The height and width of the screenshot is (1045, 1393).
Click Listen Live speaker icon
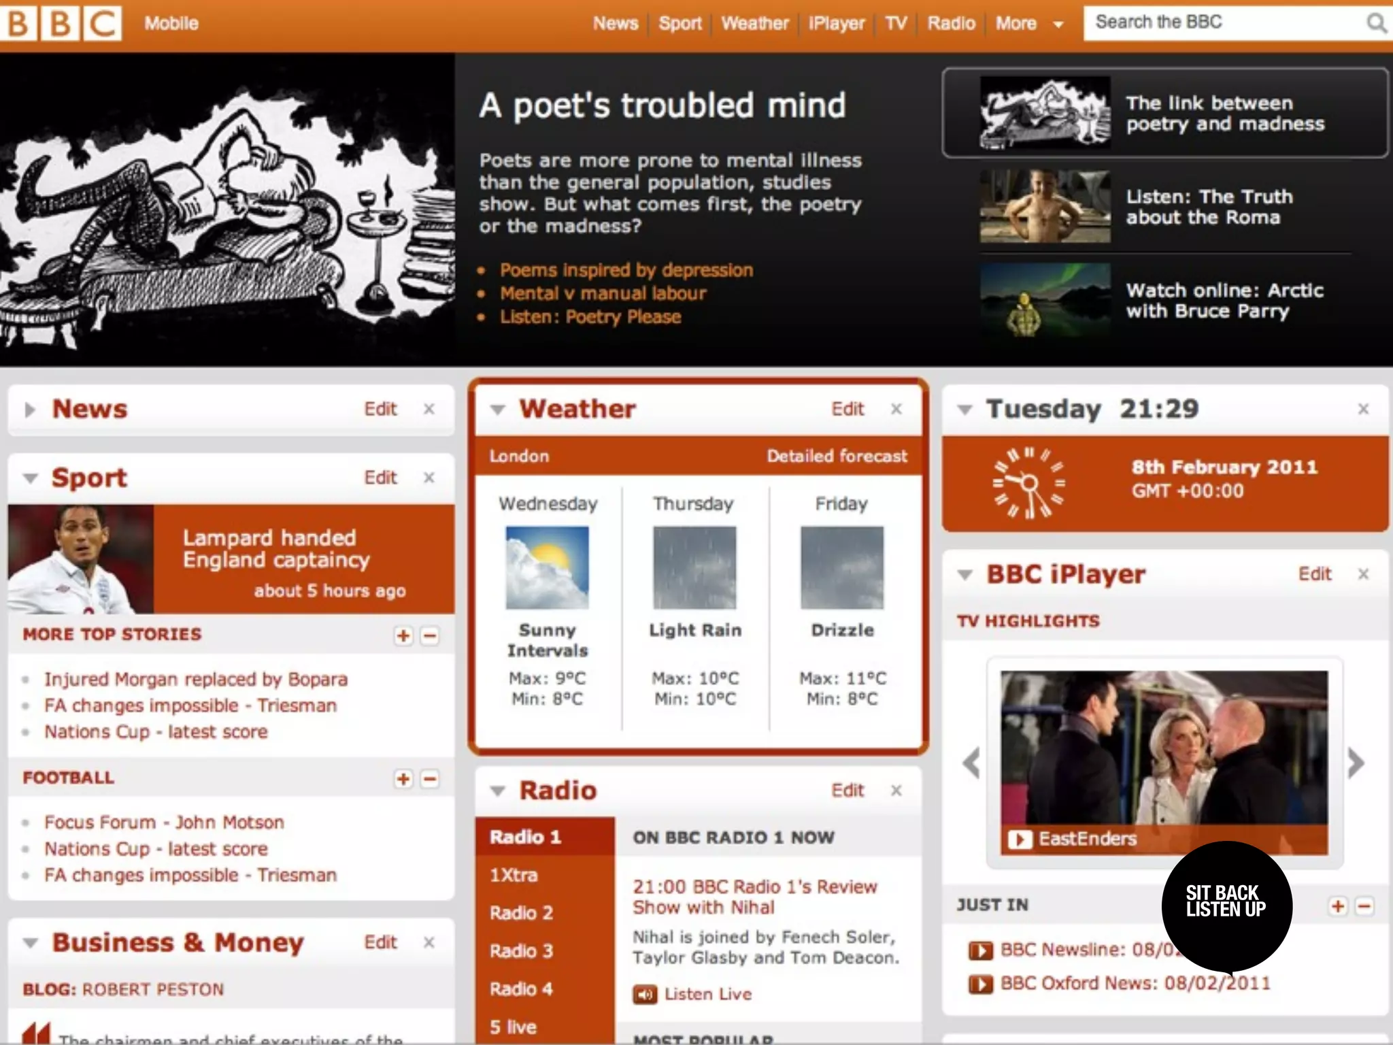point(645,995)
